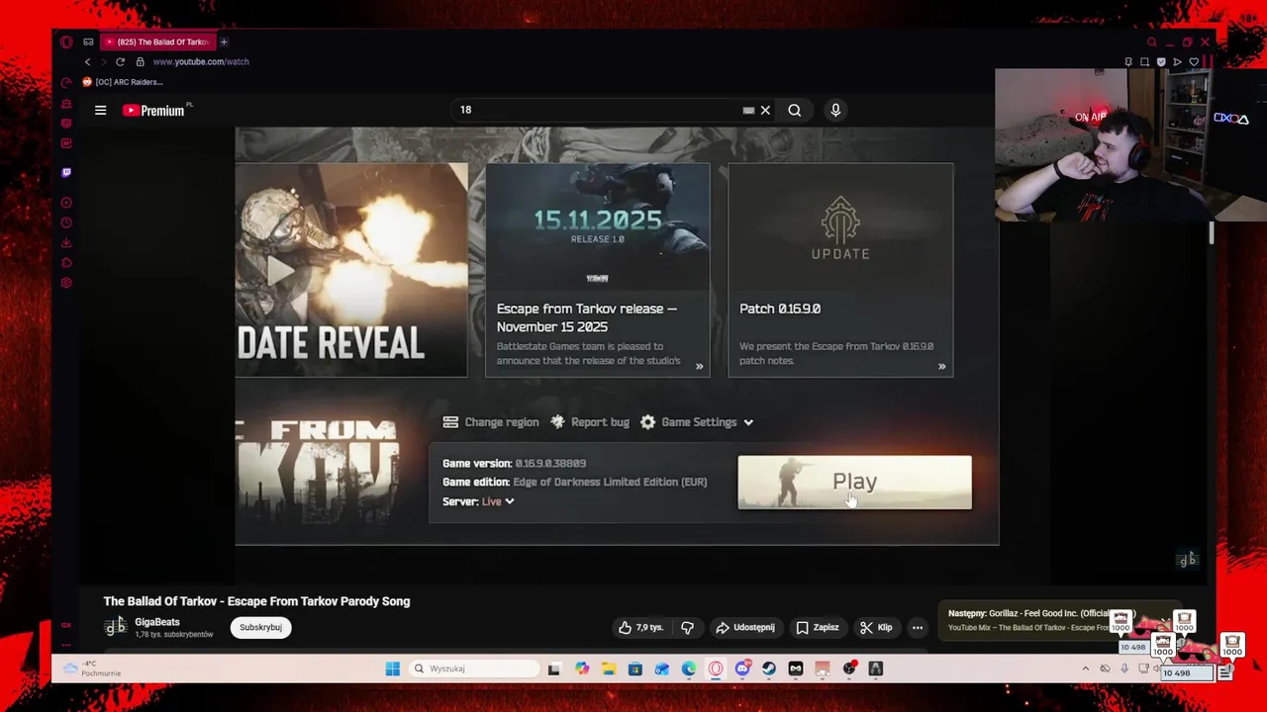The image size is (1267, 712).
Task: Open Opera tab search magnifier
Action: coord(1151,43)
